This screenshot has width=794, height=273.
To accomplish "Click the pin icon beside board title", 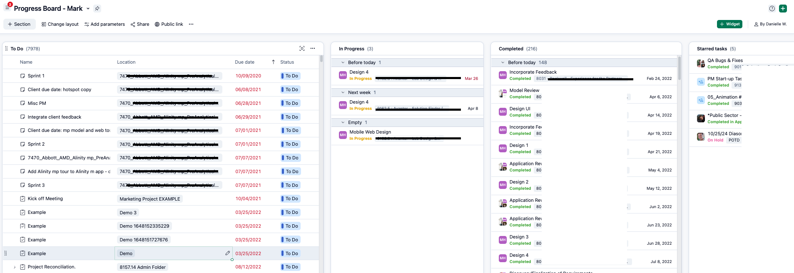I will pyautogui.click(x=97, y=8).
